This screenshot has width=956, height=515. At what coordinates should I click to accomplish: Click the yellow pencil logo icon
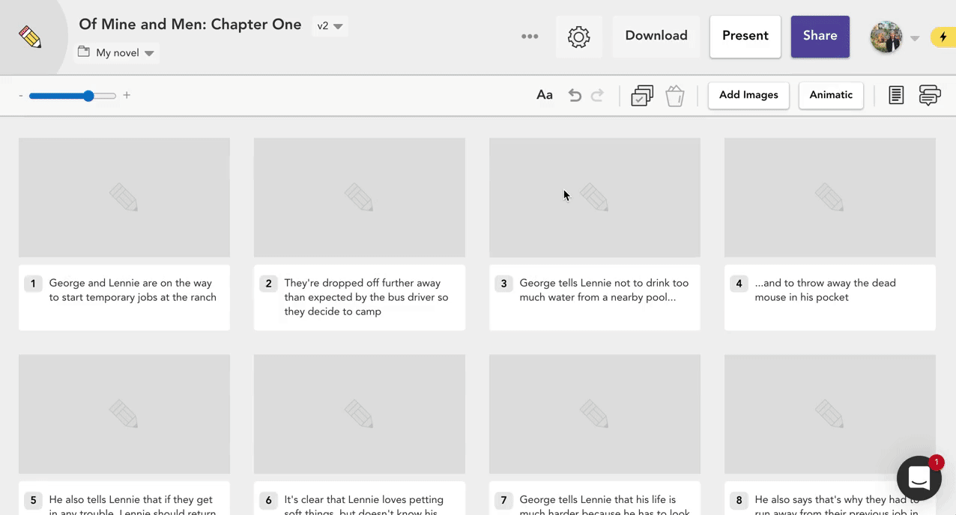(31, 37)
